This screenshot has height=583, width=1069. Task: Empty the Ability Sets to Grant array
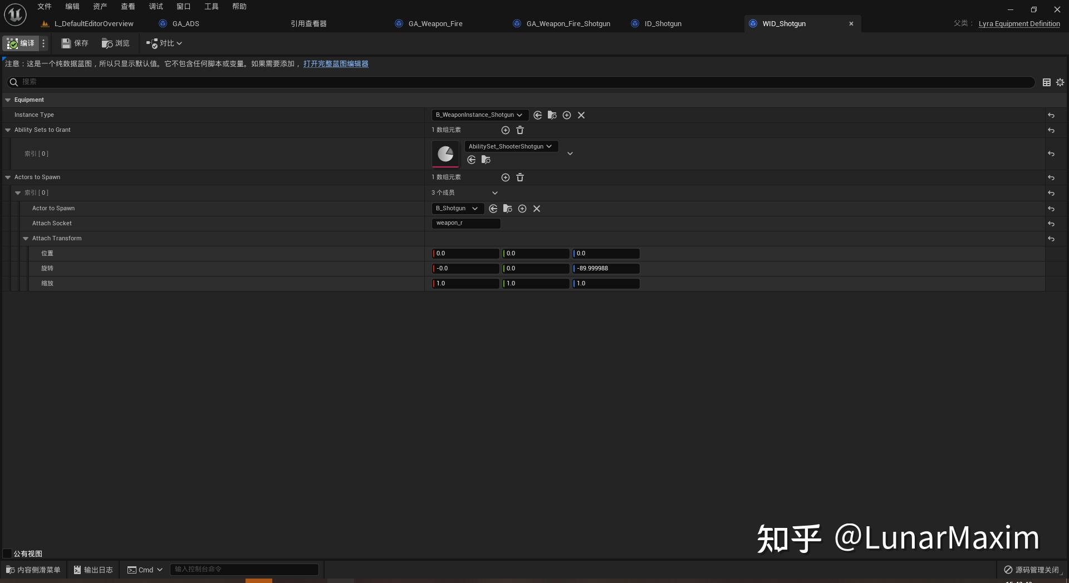click(x=520, y=130)
